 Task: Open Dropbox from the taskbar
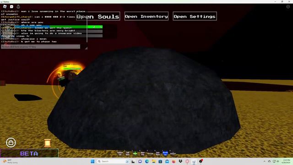[x=180, y=161]
